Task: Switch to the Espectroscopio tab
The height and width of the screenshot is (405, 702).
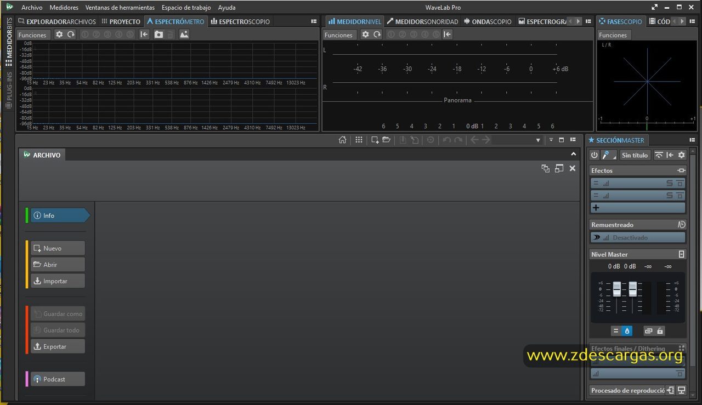Action: (x=240, y=21)
